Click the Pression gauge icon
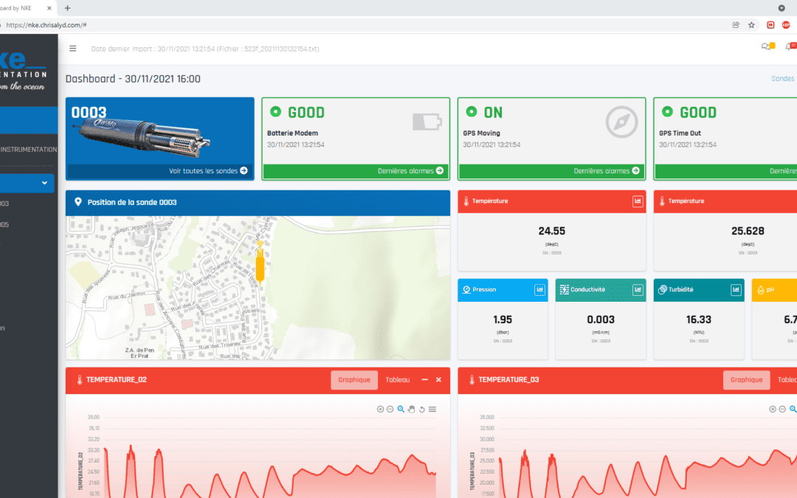 pos(466,290)
